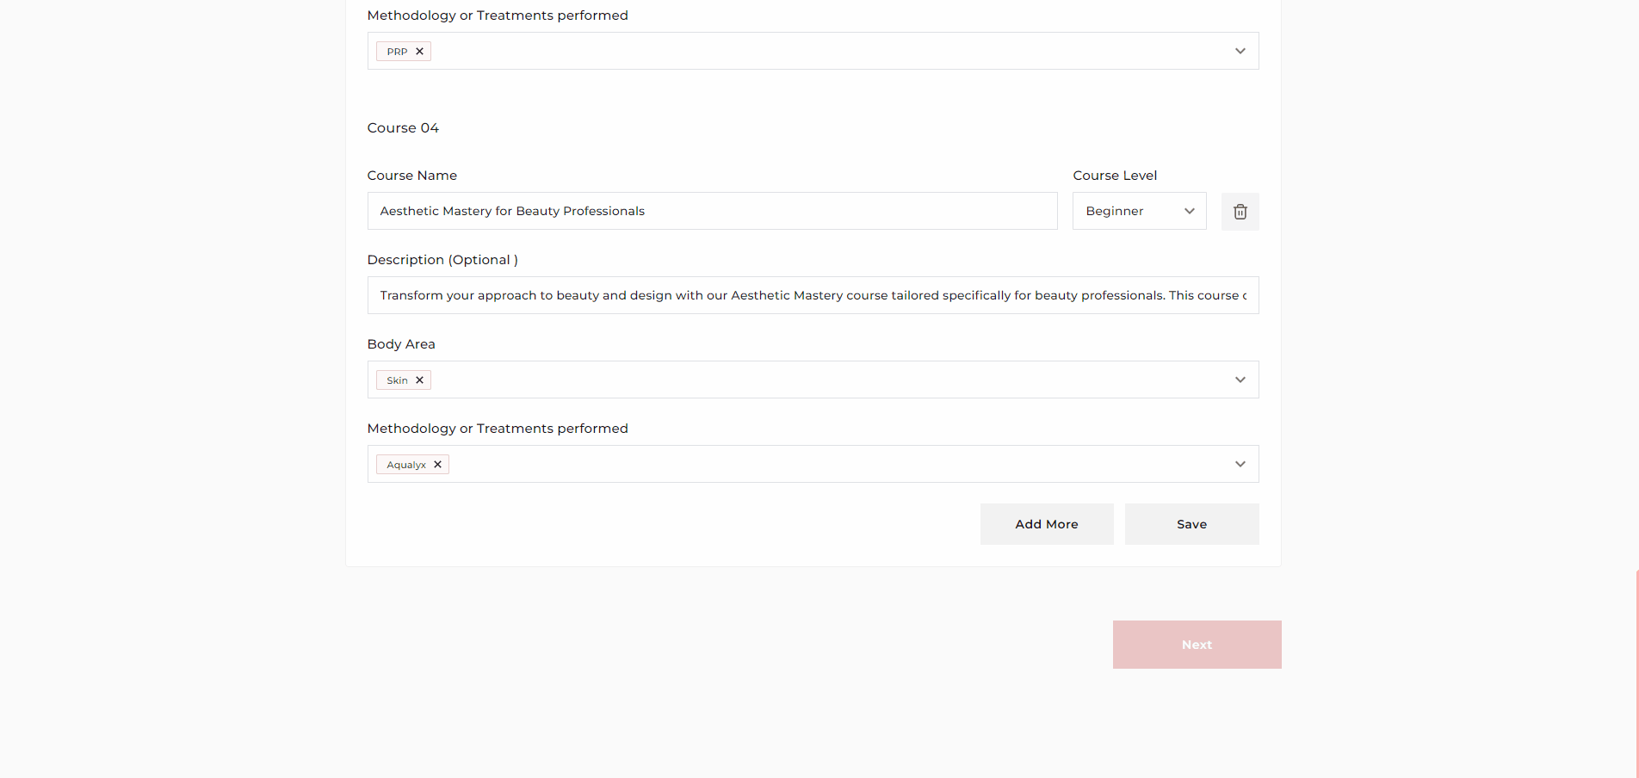Click the page vertical scrollbar
The image size is (1639, 778).
pyautogui.click(x=1636, y=671)
